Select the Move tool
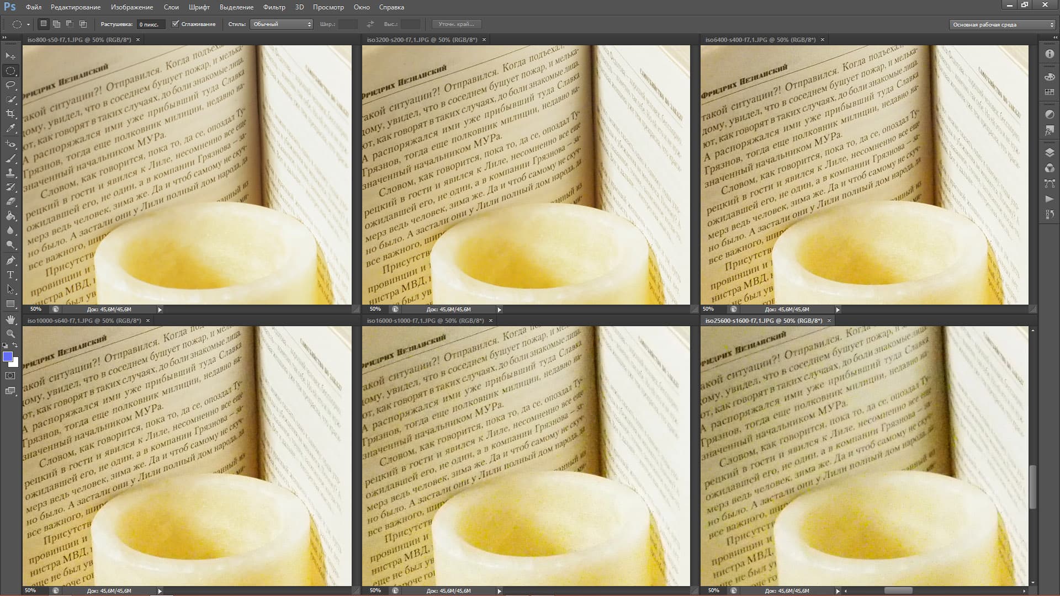The image size is (1060, 596). tap(10, 56)
